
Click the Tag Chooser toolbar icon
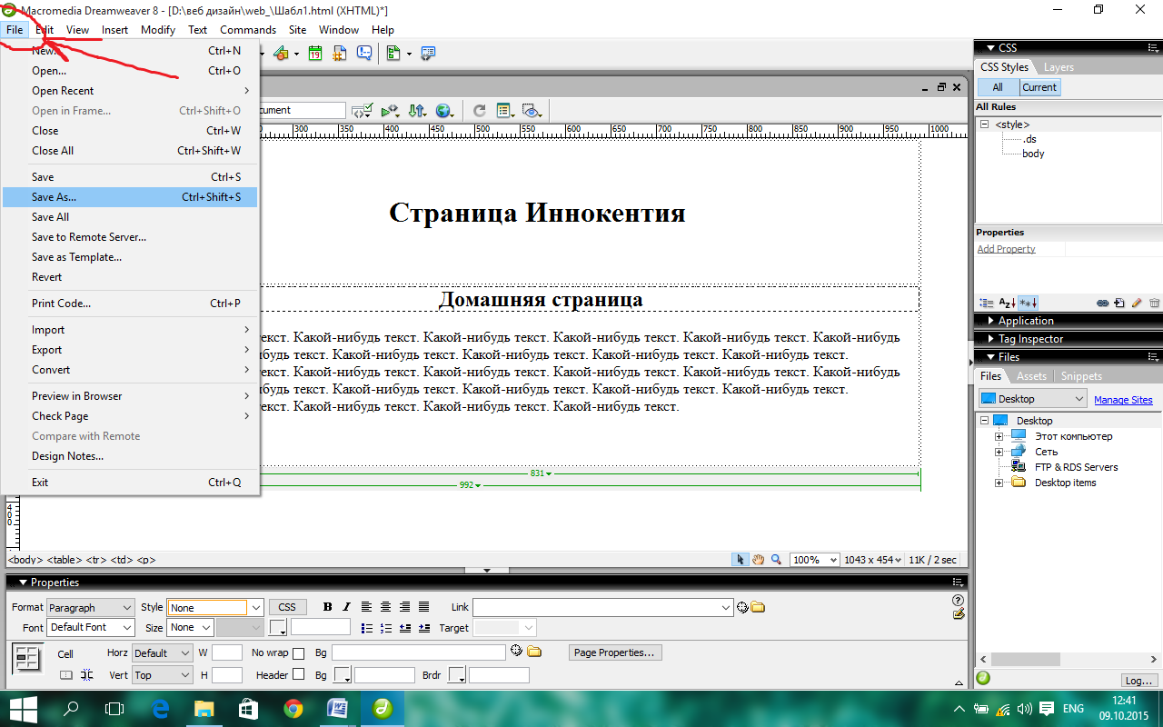pyautogui.click(x=428, y=54)
